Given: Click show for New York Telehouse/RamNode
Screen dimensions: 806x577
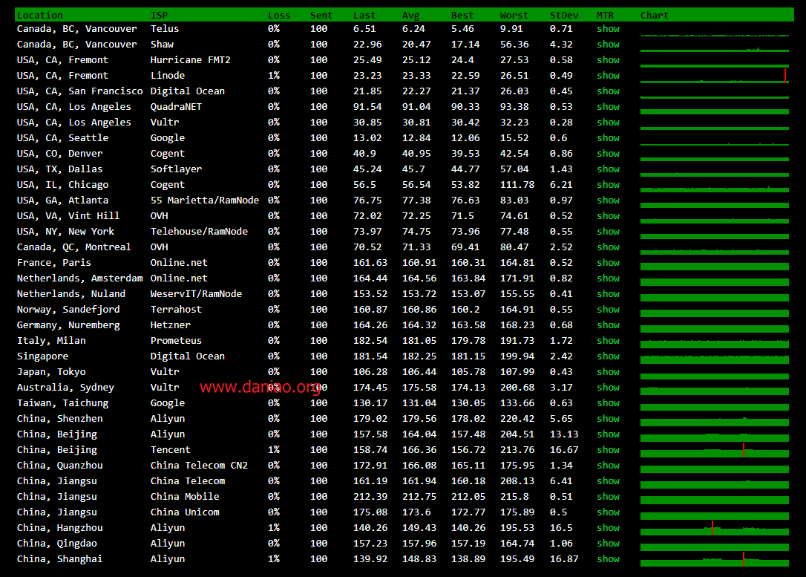Looking at the screenshot, I should [x=608, y=232].
